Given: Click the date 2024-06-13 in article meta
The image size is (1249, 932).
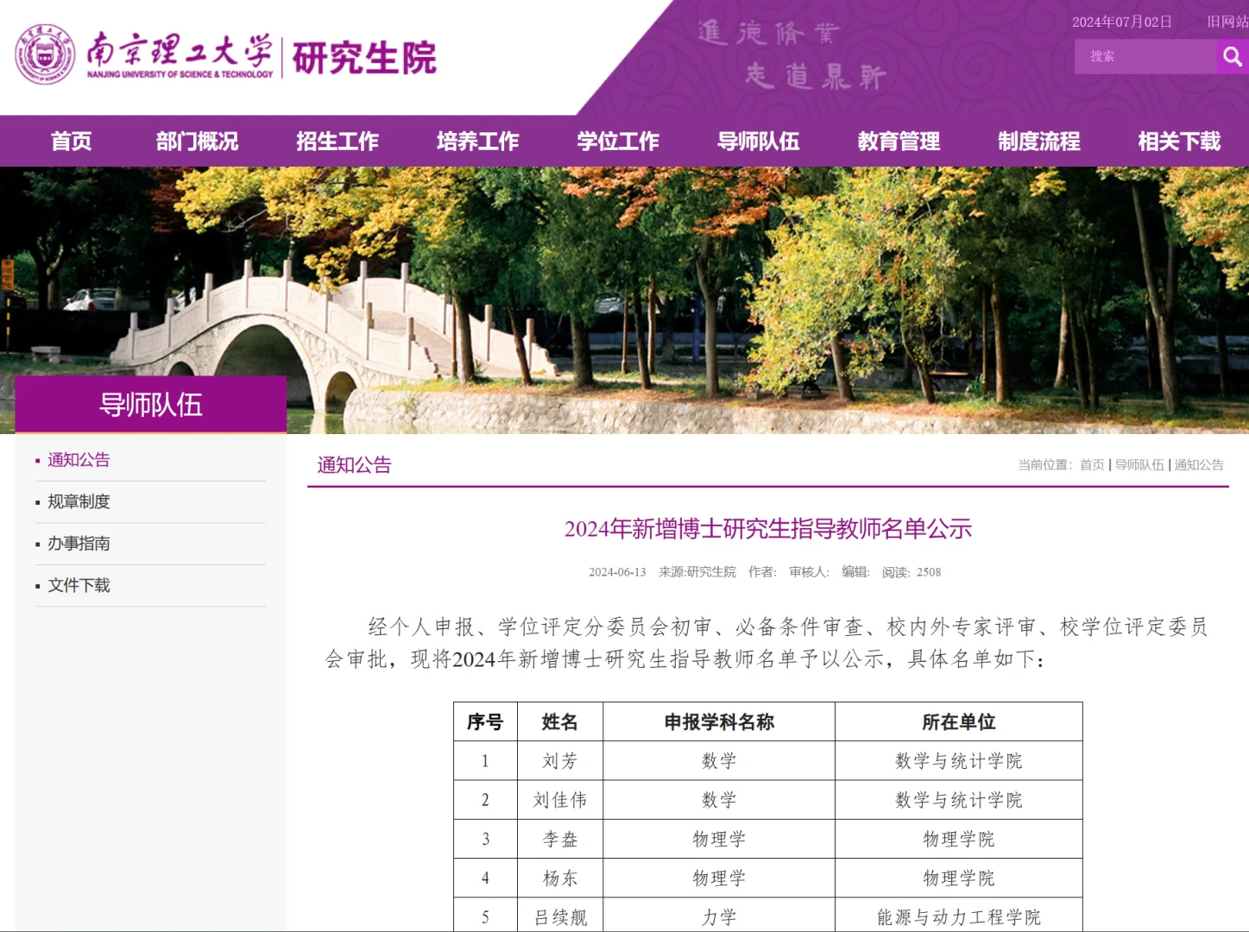Looking at the screenshot, I should (x=617, y=572).
